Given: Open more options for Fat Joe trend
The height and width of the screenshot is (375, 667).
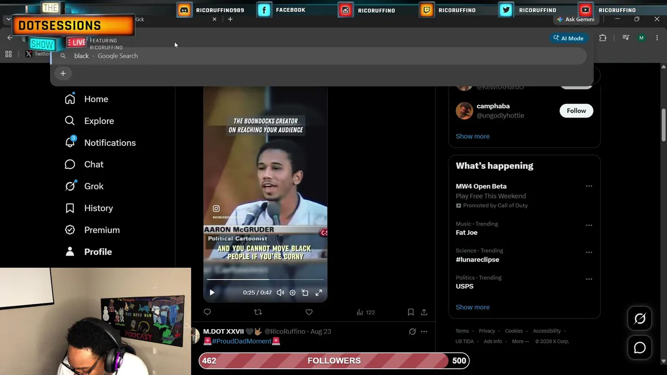Looking at the screenshot, I should point(589,226).
